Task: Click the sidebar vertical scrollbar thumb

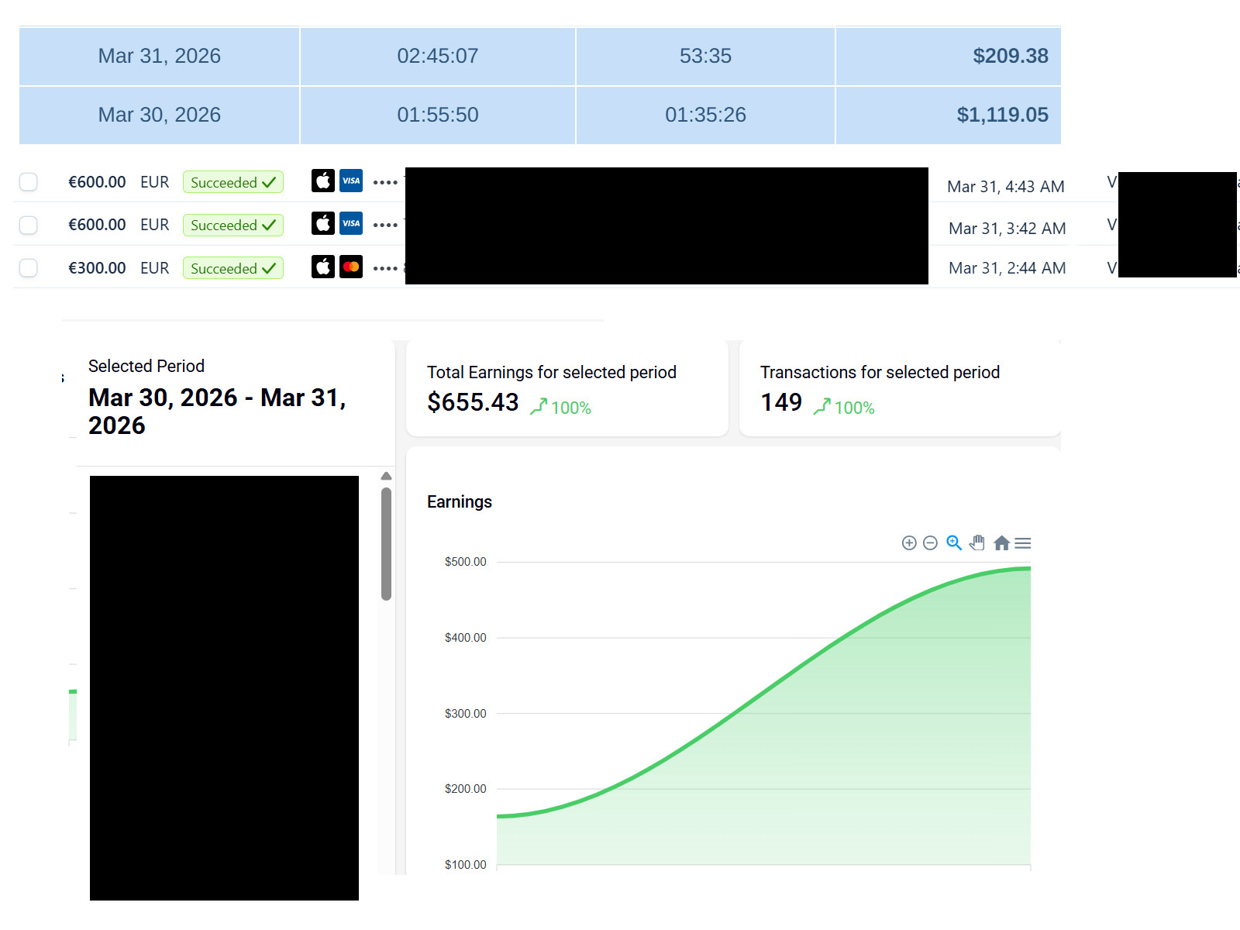Action: tap(386, 542)
